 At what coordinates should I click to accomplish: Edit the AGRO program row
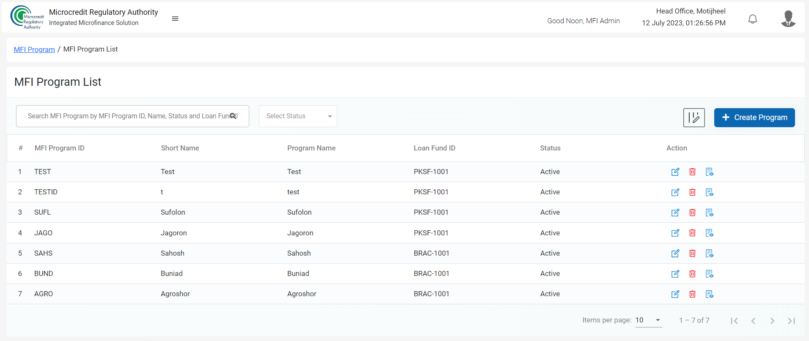click(675, 294)
